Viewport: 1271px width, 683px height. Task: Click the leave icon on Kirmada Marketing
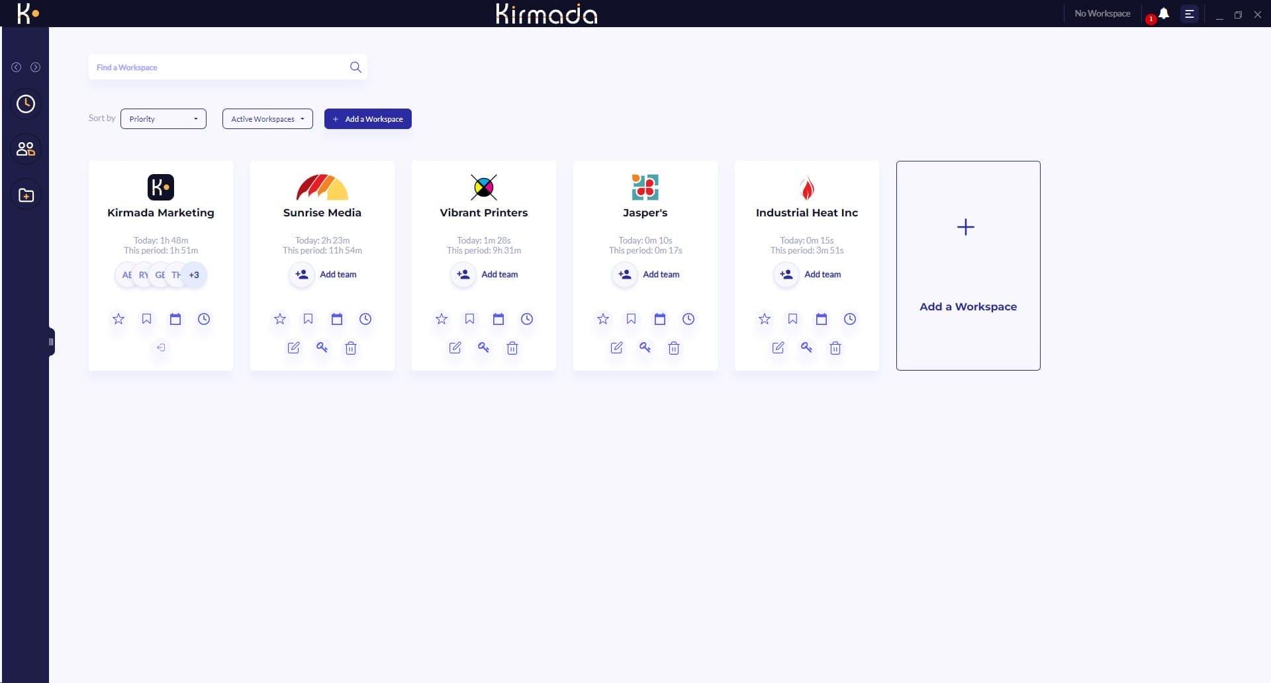161,347
